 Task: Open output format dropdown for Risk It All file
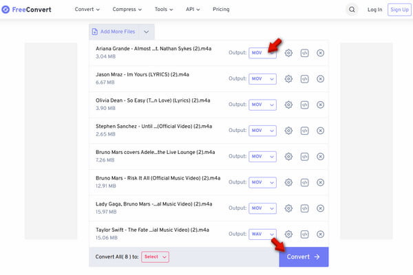(263, 182)
